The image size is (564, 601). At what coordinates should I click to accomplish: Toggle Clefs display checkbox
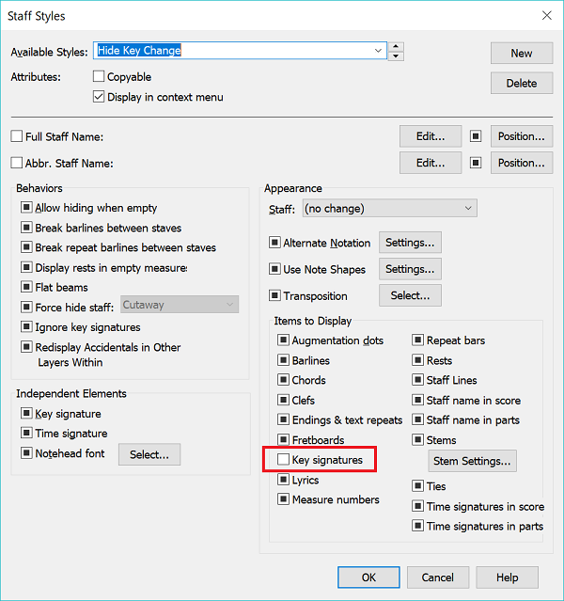coord(284,400)
